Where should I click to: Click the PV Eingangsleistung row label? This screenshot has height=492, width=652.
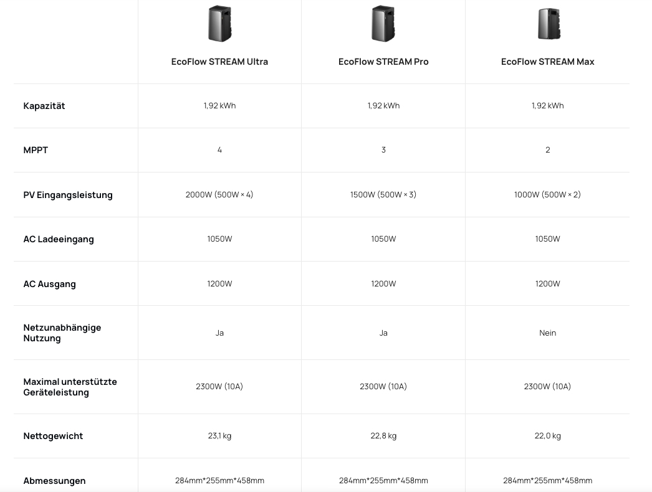68,195
